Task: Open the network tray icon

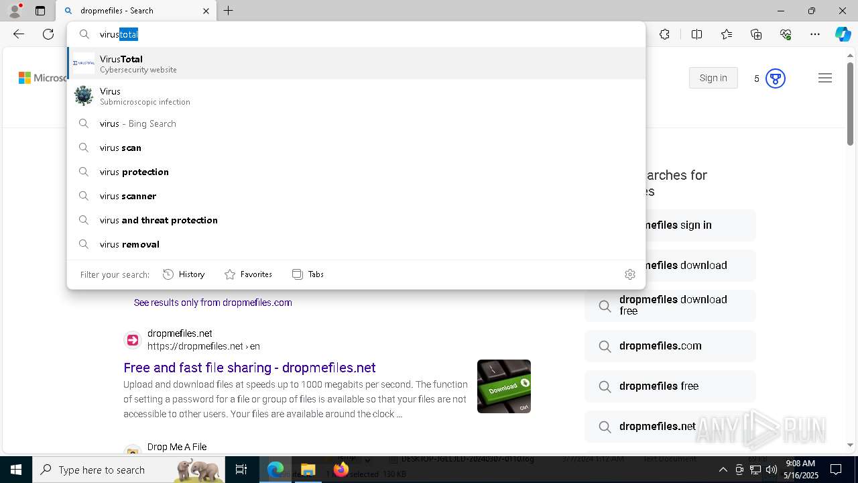Action: pos(755,470)
